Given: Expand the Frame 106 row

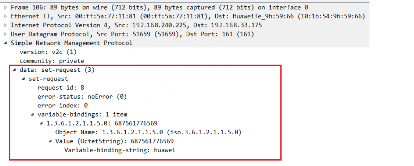Looking at the screenshot, I should tap(6, 8).
